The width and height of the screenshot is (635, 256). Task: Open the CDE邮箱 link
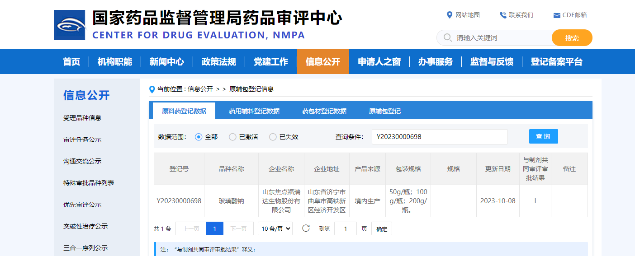(x=575, y=15)
